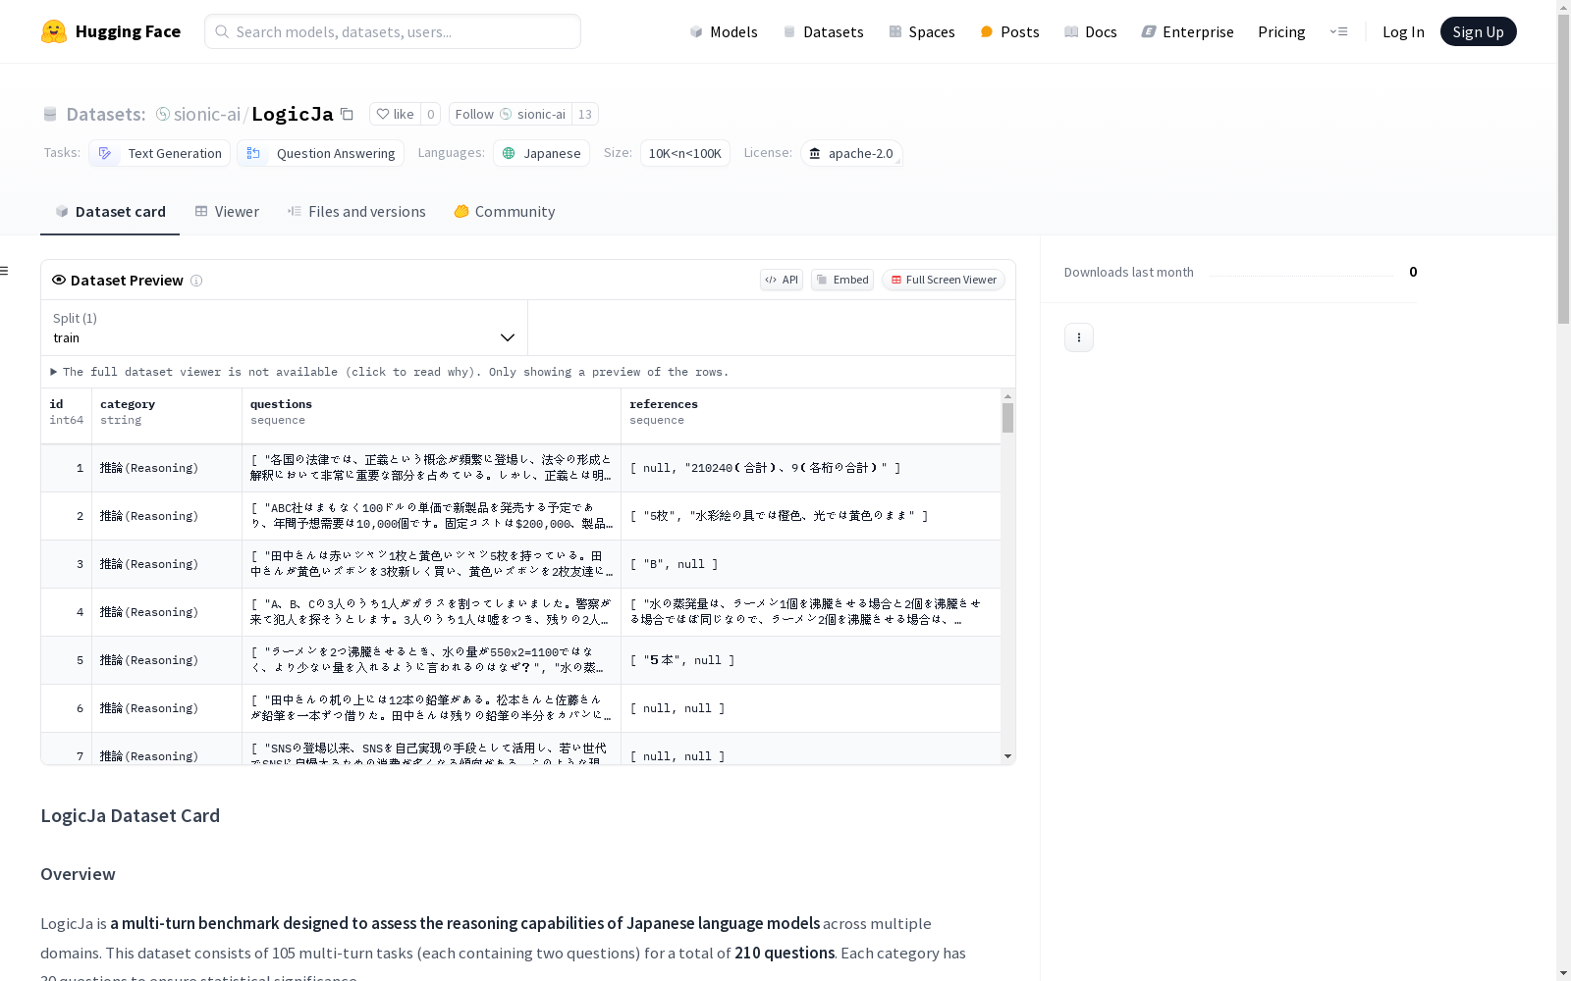Click the table scrollbar down arrow
Screen dimensions: 1571x981
(1007, 756)
